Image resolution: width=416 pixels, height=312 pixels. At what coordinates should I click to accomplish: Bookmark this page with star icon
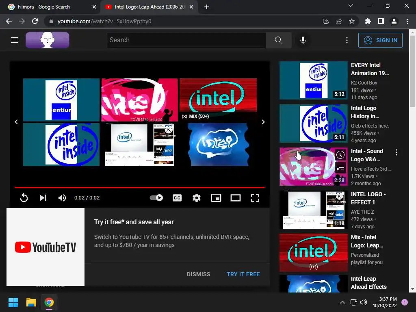click(351, 21)
